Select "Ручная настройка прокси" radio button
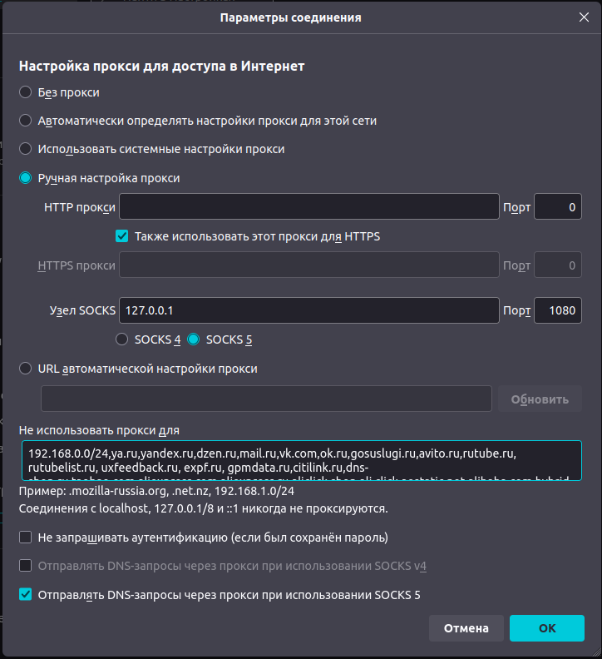The width and height of the screenshot is (602, 659). [x=26, y=178]
